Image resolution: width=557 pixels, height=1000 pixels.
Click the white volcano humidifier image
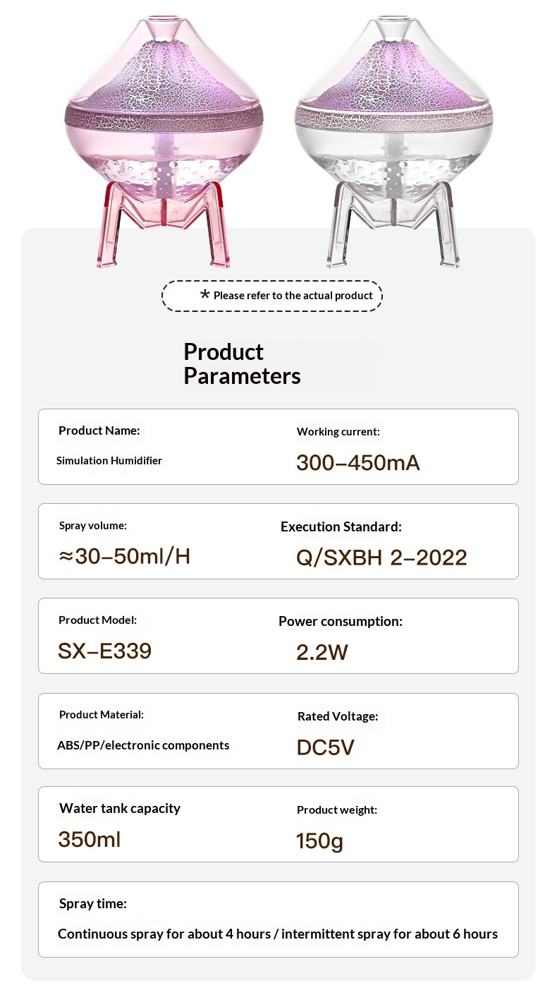coord(393,141)
